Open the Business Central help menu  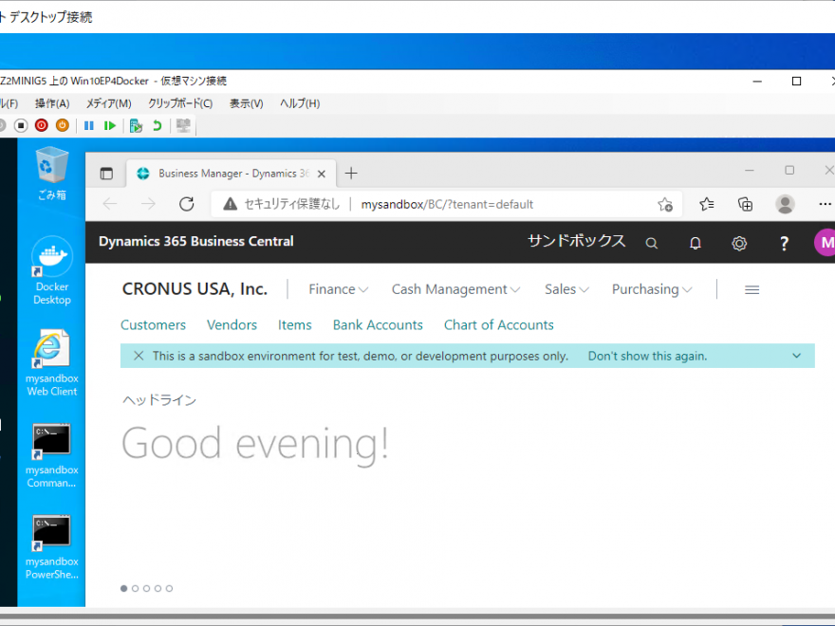point(784,243)
